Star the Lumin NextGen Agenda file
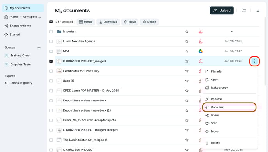 tap(187, 41)
